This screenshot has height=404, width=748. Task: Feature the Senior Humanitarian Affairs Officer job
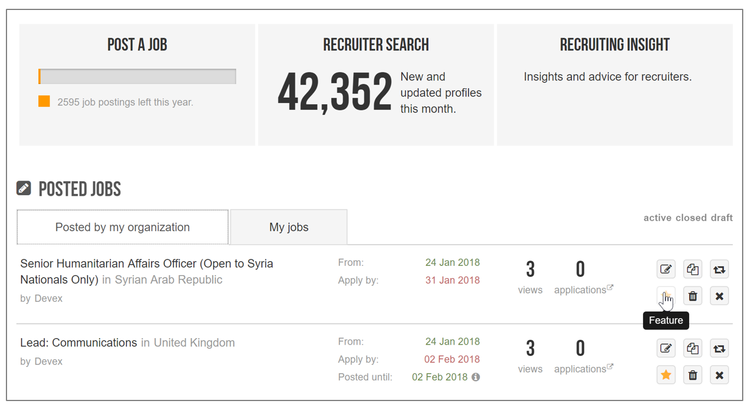[x=666, y=296]
